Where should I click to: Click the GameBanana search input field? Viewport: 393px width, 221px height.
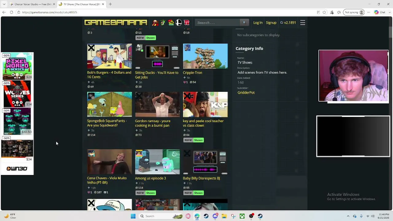click(x=217, y=22)
